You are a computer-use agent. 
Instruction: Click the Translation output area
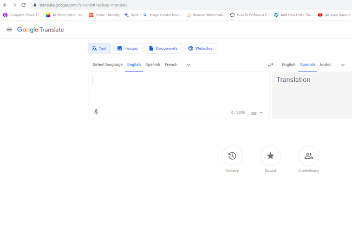coord(312,95)
